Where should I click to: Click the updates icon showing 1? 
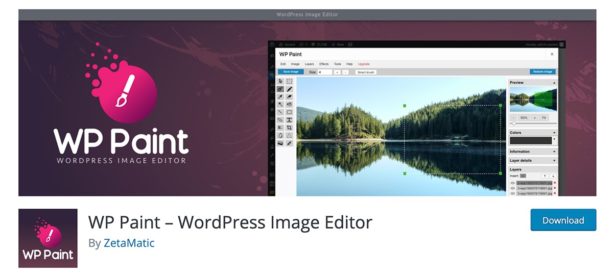[x=303, y=44]
